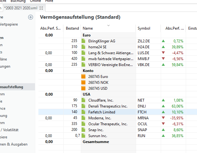Image resolution: width=197 pixels, height=153 pixels.
Task: Click the security icon for Sunrun Inc.
Action: [83, 136]
